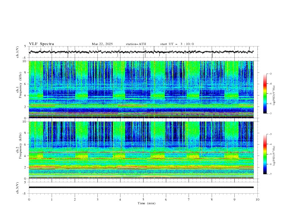The image size is (290, 224).
Task: Click the "4" minute tick label
Action: (x=120, y=199)
